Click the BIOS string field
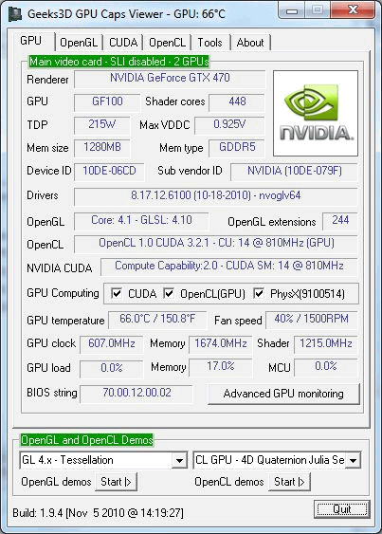 (x=136, y=394)
